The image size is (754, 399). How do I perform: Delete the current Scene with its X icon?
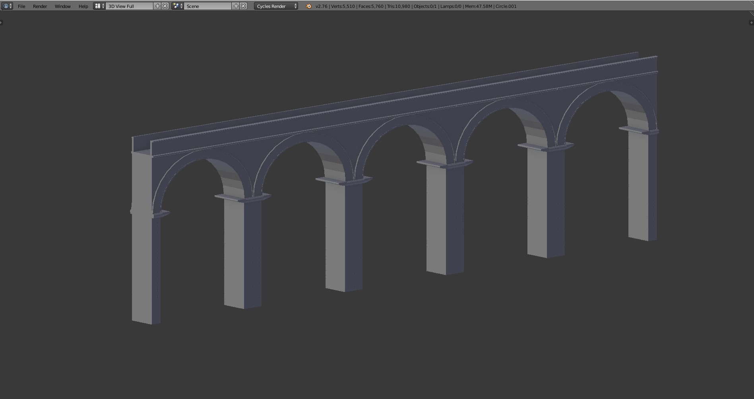click(x=243, y=6)
